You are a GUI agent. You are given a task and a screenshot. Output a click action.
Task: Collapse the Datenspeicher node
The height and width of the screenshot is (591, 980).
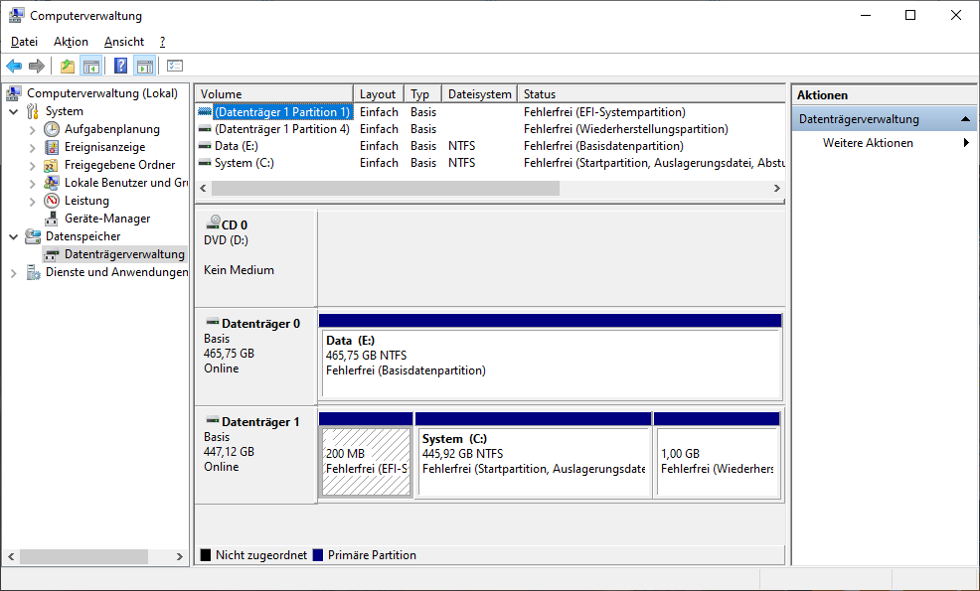coord(14,236)
